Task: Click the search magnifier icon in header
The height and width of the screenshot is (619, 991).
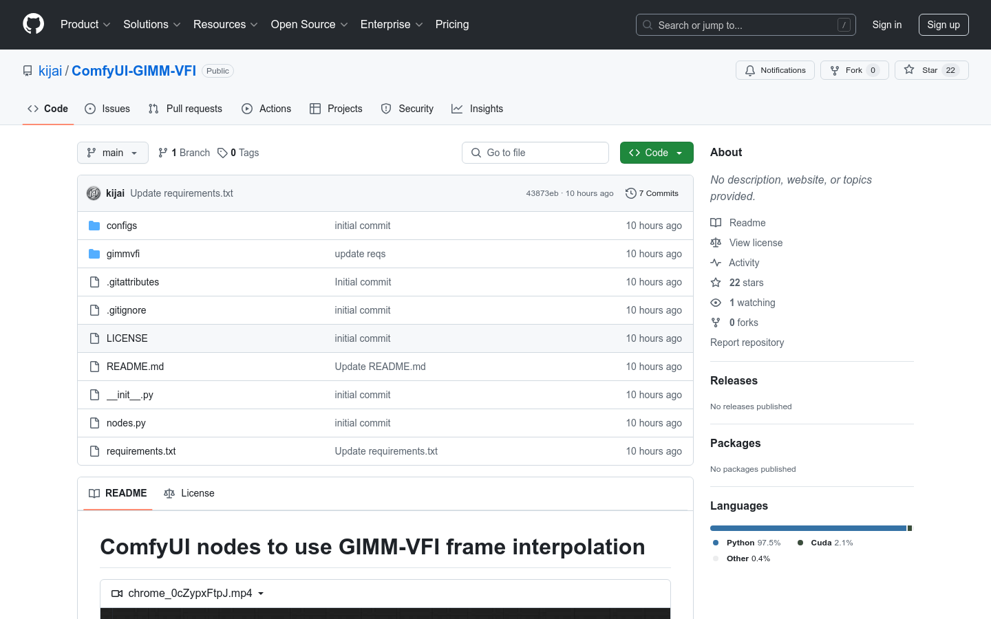Action: pyautogui.click(x=648, y=25)
